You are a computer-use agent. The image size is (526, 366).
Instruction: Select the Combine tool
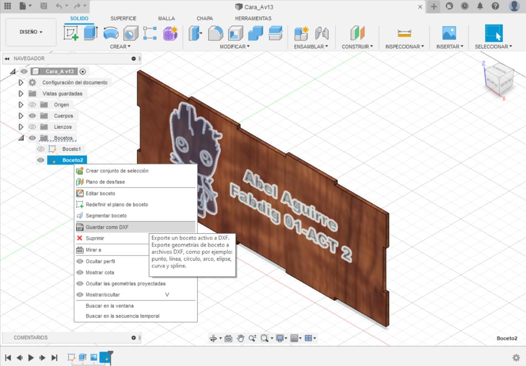[x=256, y=33]
